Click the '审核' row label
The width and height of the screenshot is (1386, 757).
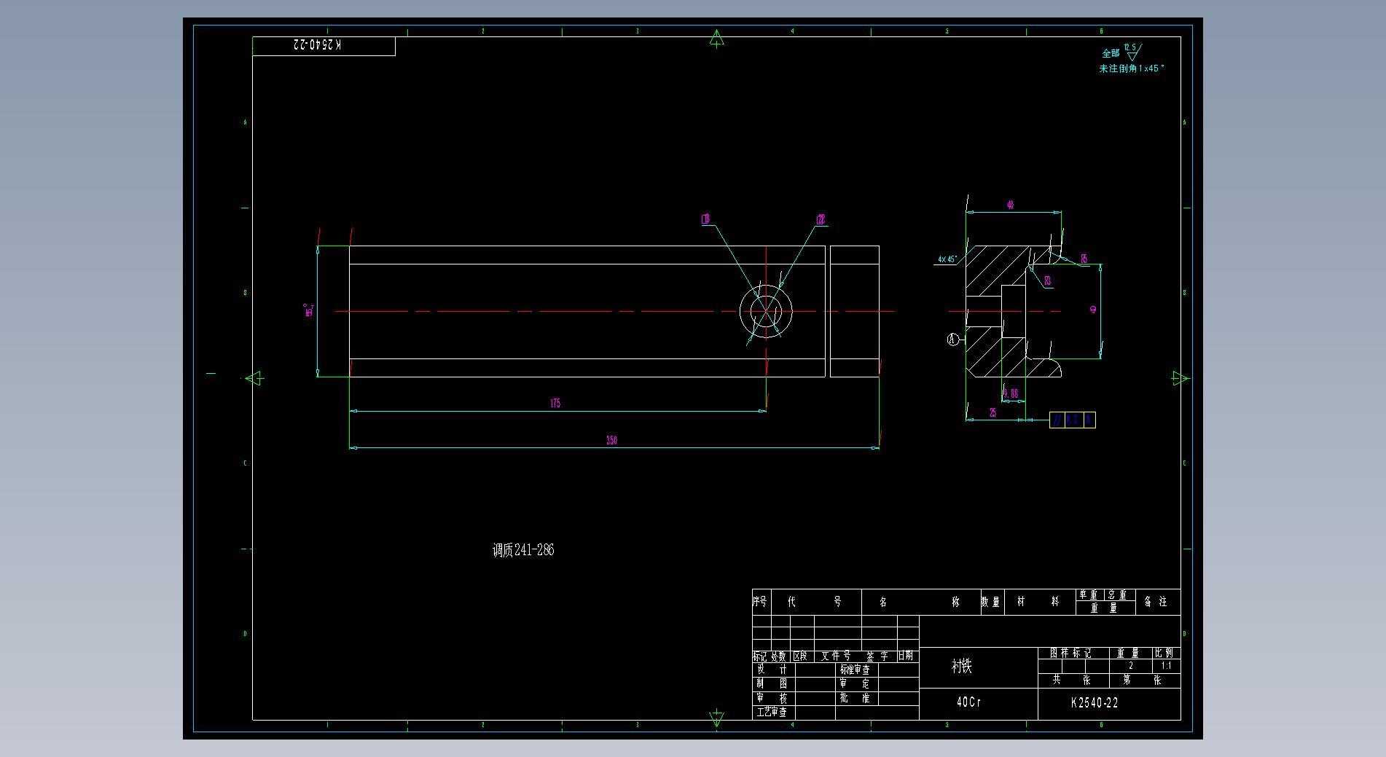772,698
